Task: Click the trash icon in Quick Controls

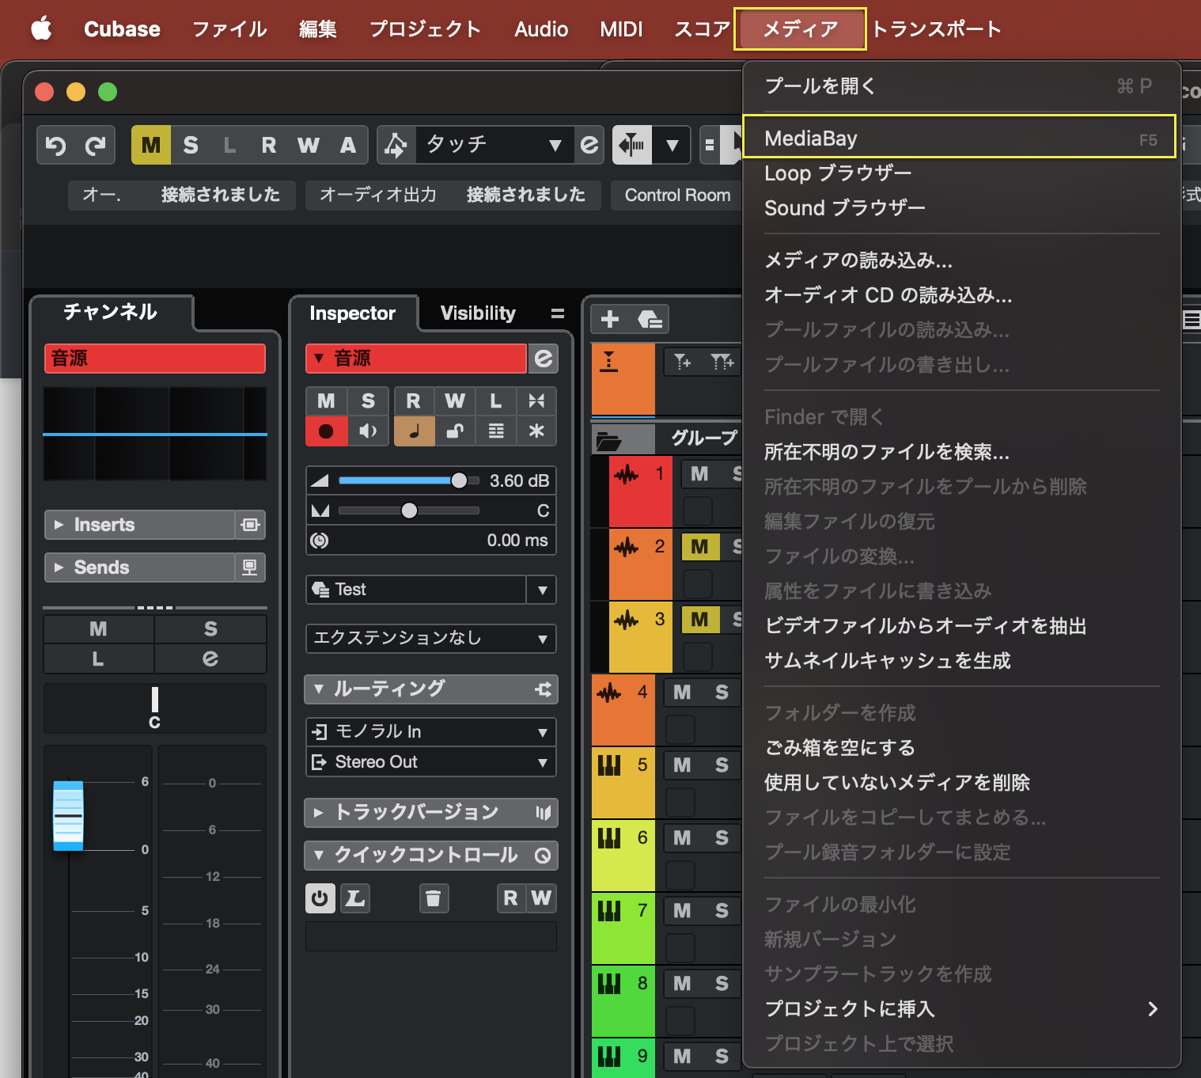Action: pyautogui.click(x=433, y=898)
